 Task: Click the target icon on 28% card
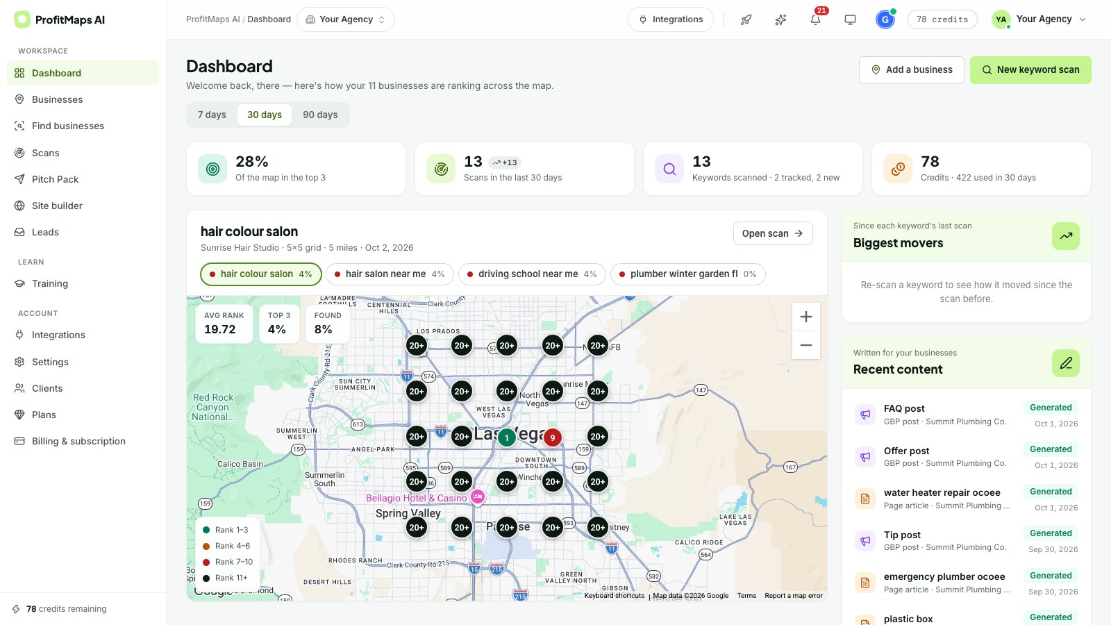pyautogui.click(x=212, y=169)
